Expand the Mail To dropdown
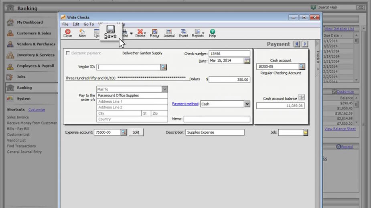 point(165,89)
